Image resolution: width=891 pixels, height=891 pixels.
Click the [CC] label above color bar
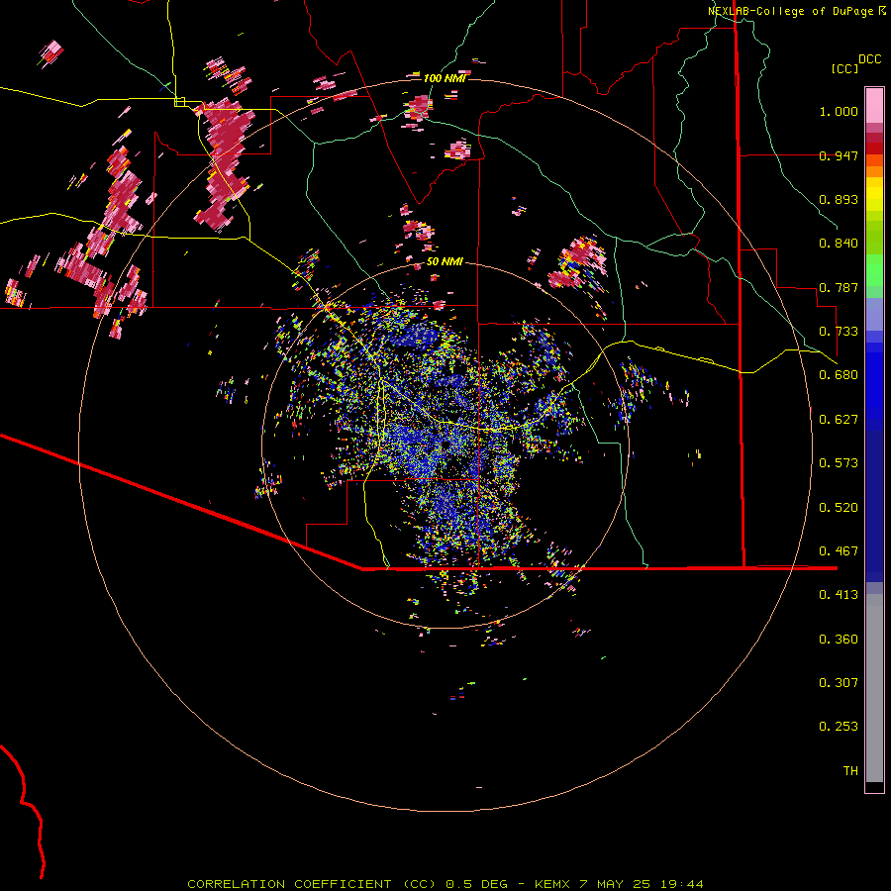click(844, 68)
